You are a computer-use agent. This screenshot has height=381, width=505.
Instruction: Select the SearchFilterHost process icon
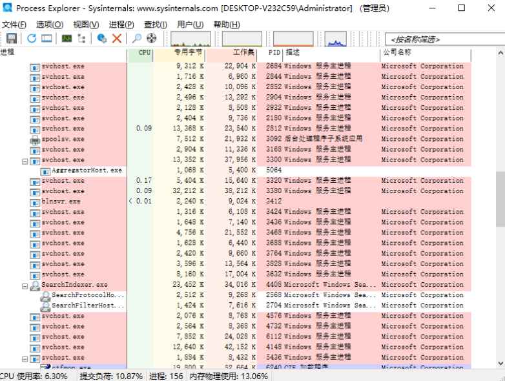(x=45, y=307)
